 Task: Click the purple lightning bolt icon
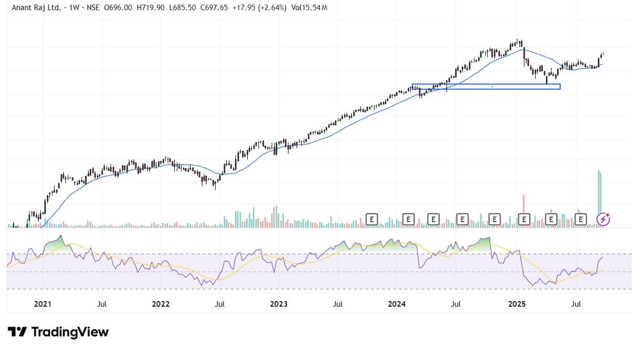point(603,220)
